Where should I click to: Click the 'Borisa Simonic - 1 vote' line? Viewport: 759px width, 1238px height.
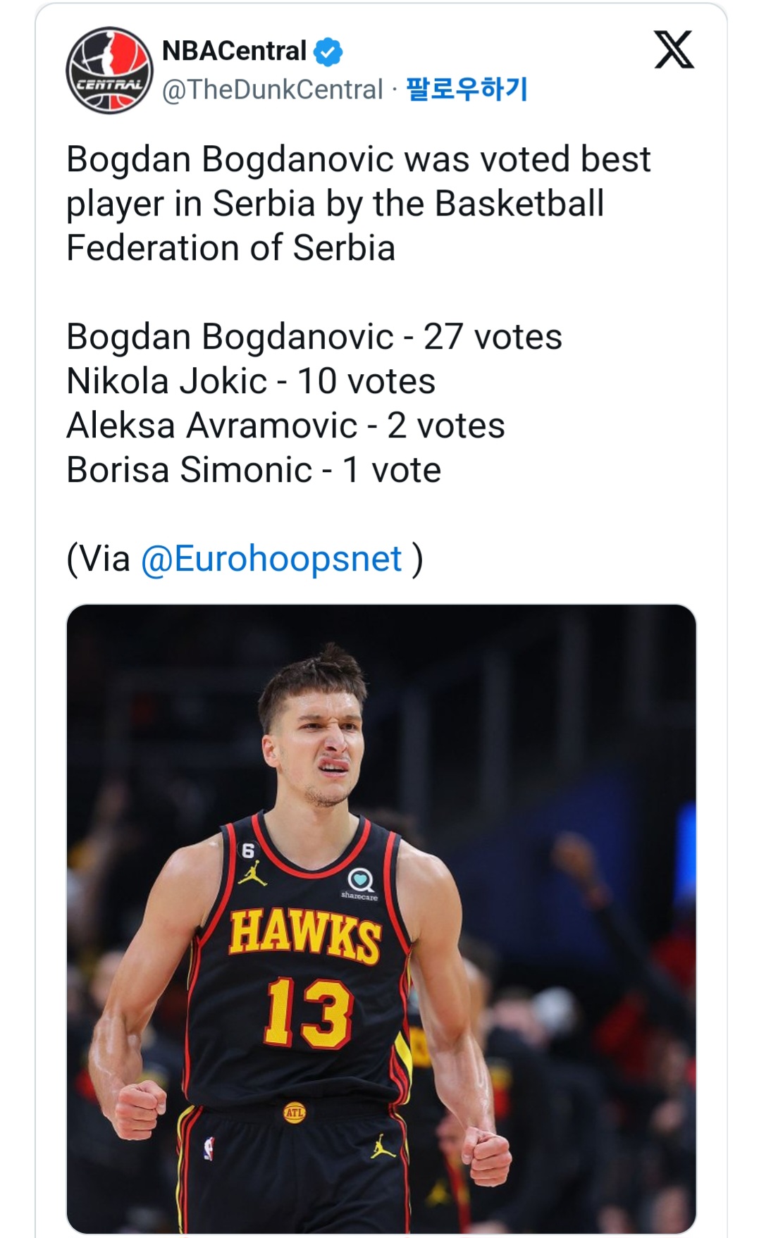tap(254, 470)
